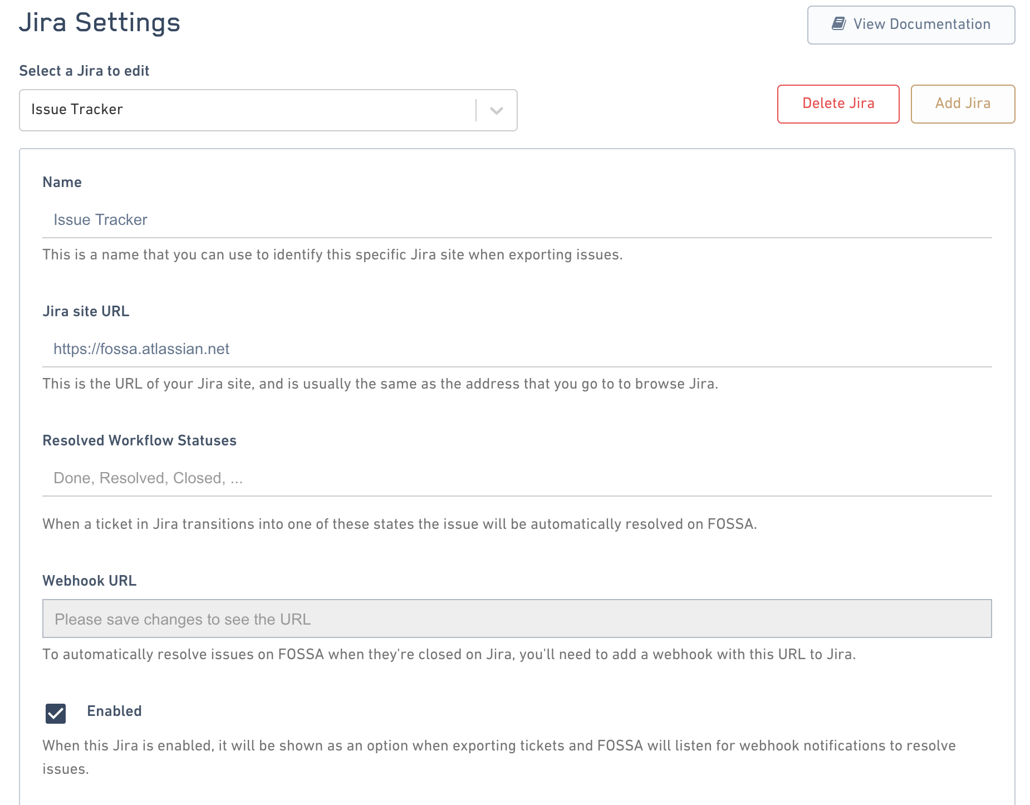Click the help text about exporting issues name
Screen dimensions: 1030x805
click(x=332, y=254)
